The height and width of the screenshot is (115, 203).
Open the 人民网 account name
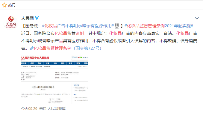pos(27,18)
